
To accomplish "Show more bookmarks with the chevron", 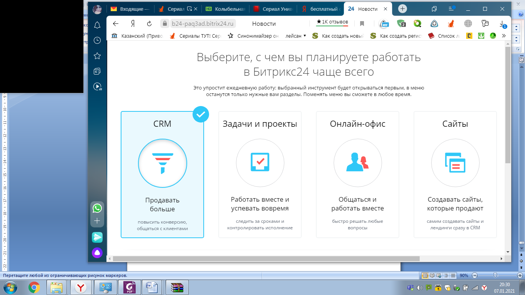I will pos(504,36).
